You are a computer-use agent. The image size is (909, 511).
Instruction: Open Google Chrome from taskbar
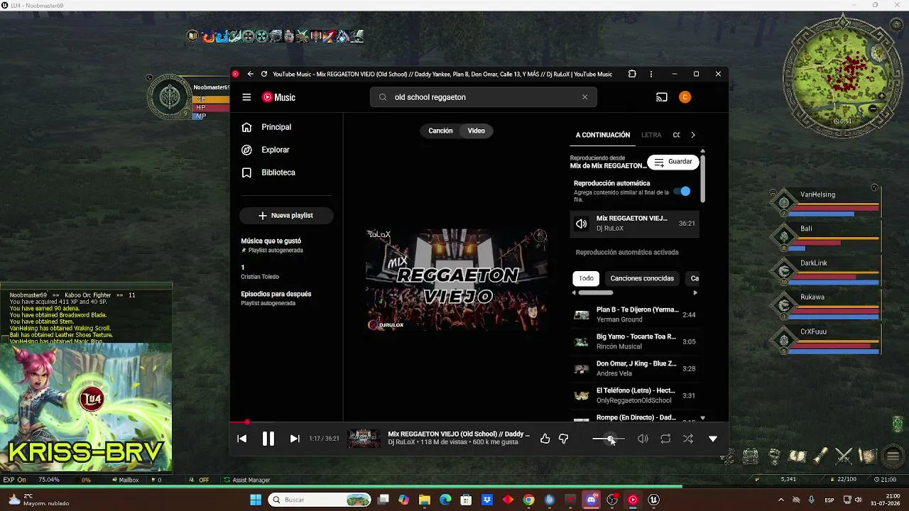pos(528,500)
